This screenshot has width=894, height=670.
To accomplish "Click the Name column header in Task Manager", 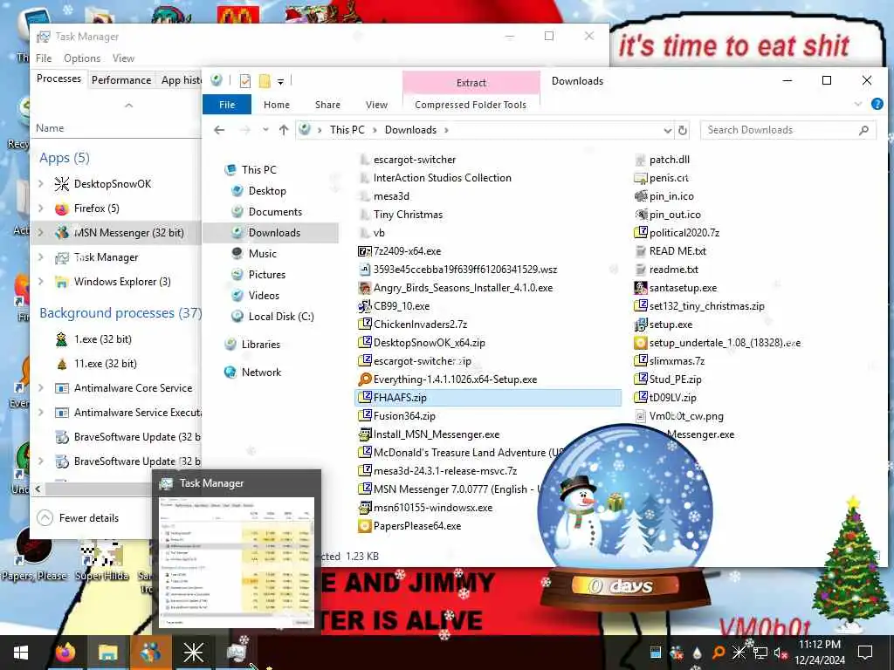I will click(x=50, y=128).
